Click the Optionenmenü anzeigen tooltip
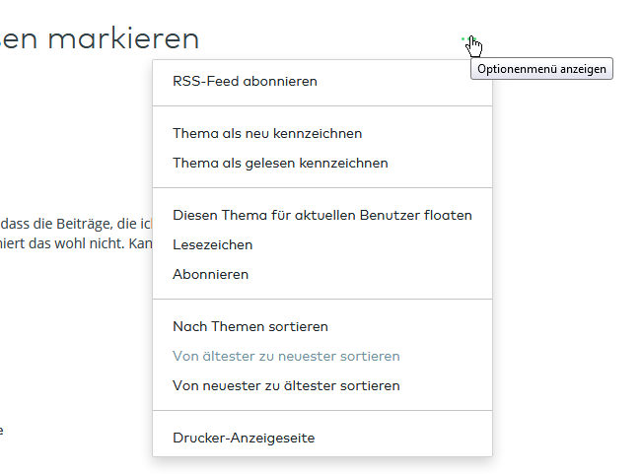641x474 pixels. point(541,69)
